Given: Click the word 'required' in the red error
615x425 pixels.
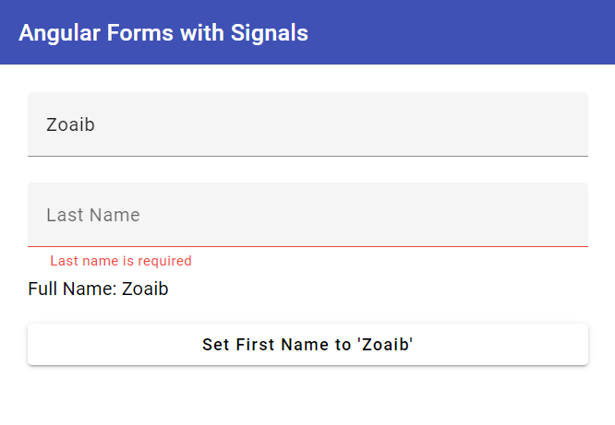Looking at the screenshot, I should (x=164, y=261).
